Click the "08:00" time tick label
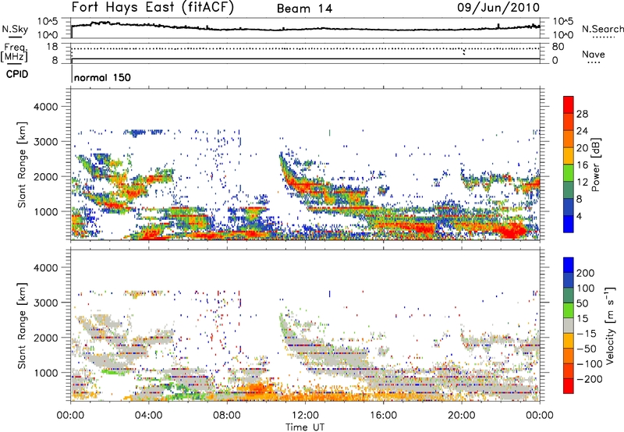624x432 pixels. coord(227,416)
